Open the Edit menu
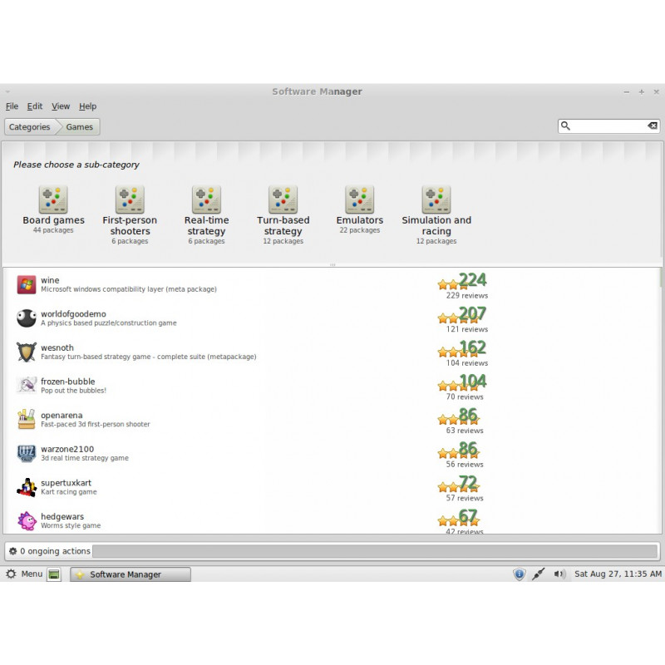This screenshot has height=665, width=665. pyautogui.click(x=35, y=106)
